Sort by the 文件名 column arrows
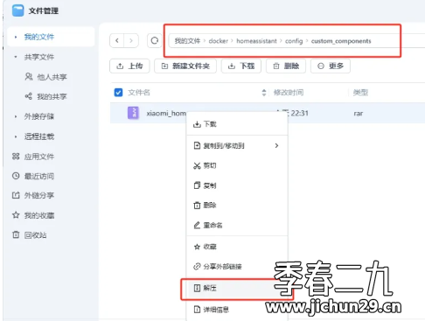 pyautogui.click(x=264, y=93)
